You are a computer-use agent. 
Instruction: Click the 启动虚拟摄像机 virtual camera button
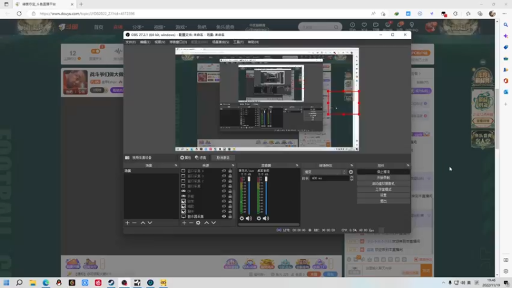coord(383,184)
